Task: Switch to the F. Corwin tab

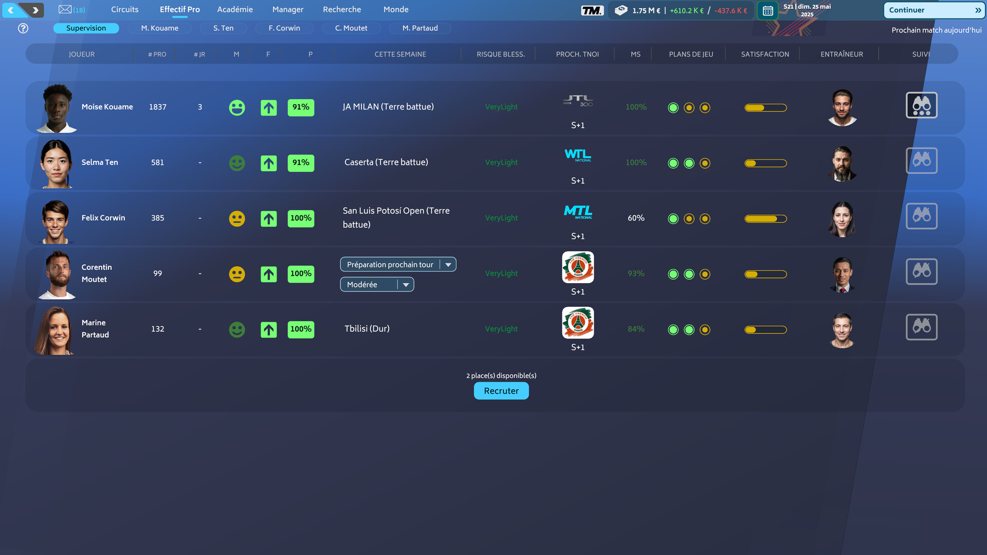Action: (x=284, y=28)
